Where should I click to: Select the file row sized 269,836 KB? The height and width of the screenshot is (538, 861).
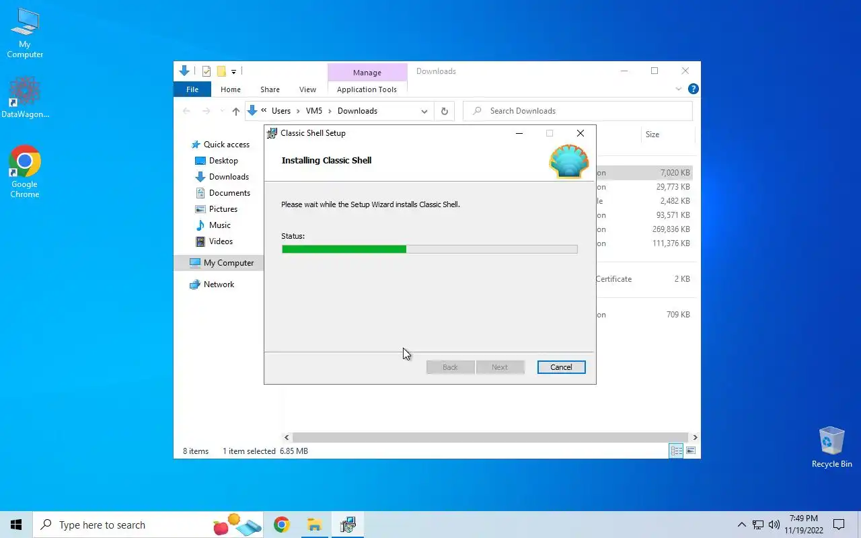[644, 229]
